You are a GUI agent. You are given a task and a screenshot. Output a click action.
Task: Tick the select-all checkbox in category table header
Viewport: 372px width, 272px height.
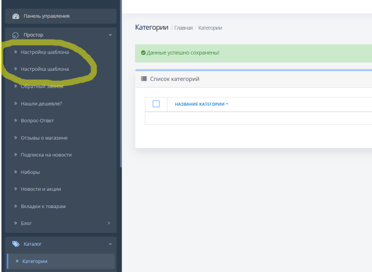pyautogui.click(x=156, y=104)
